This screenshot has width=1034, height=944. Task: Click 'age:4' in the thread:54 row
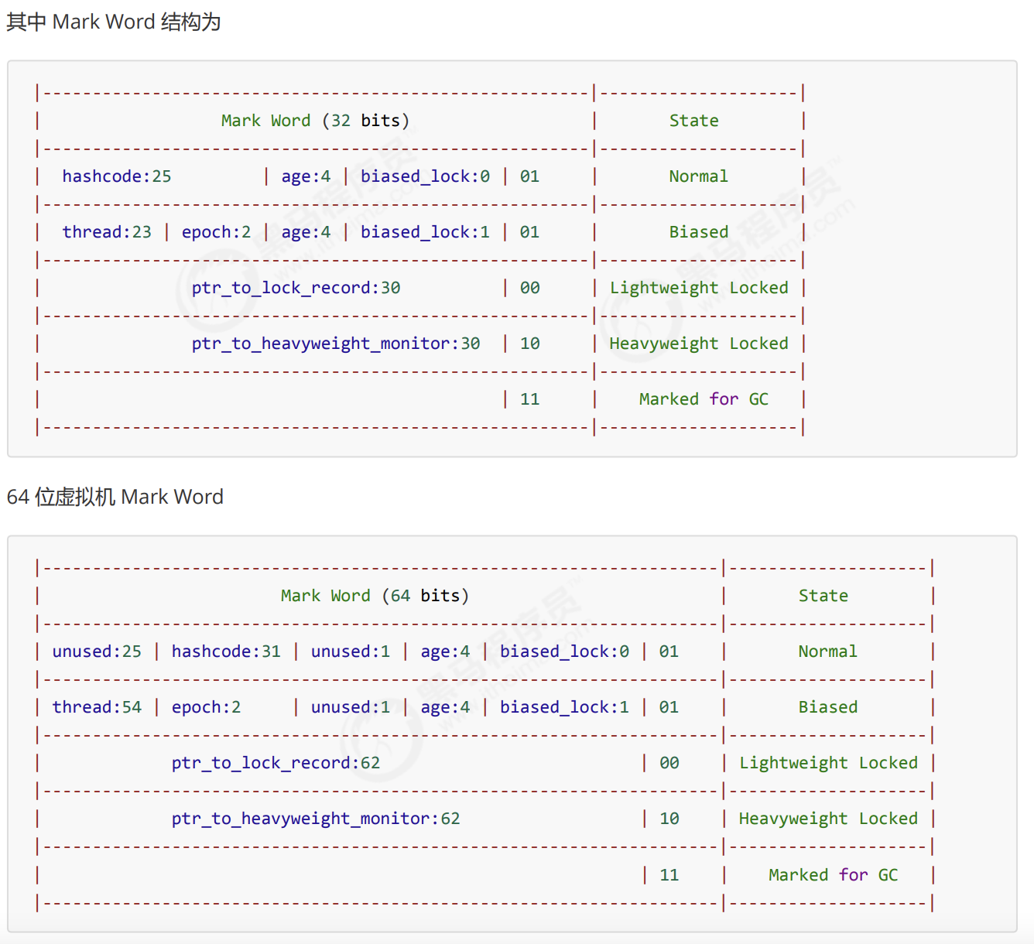445,707
